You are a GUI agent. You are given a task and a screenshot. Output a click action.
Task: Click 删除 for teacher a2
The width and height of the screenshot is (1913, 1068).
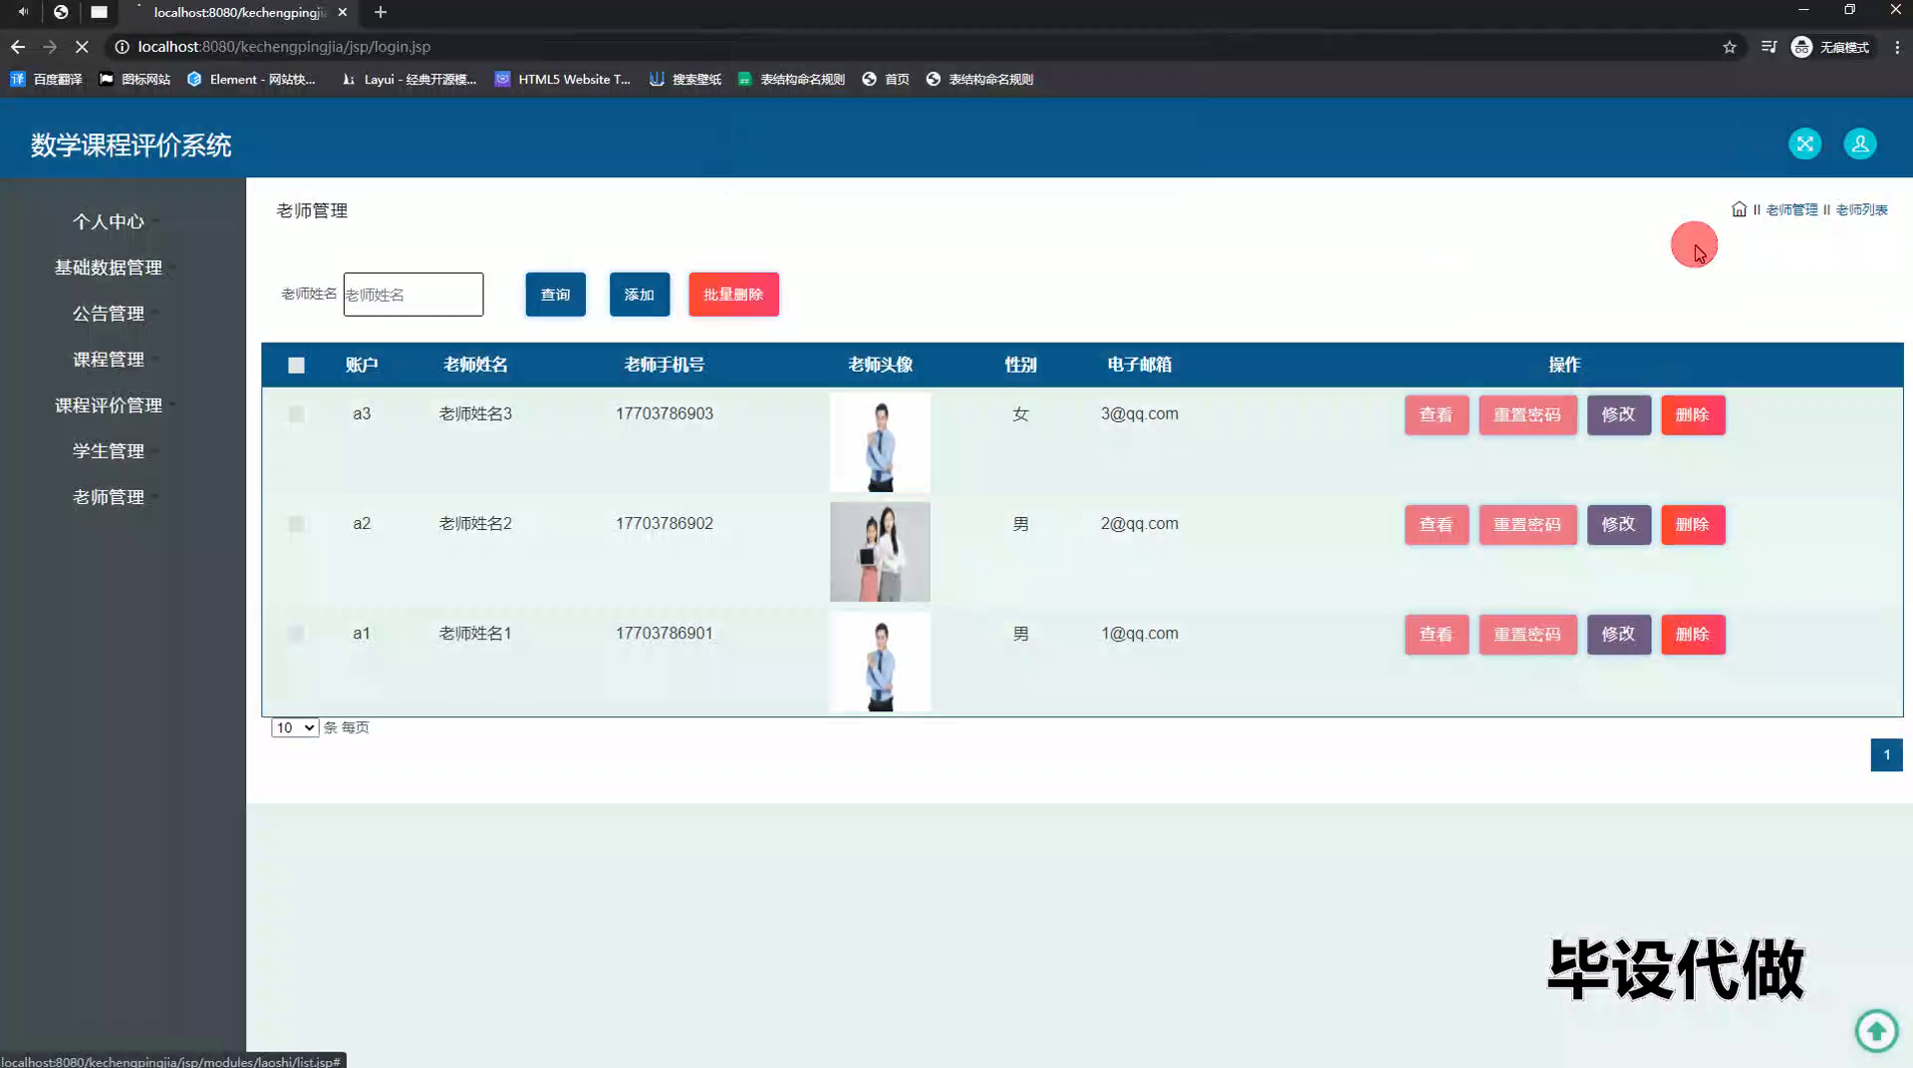1693,524
